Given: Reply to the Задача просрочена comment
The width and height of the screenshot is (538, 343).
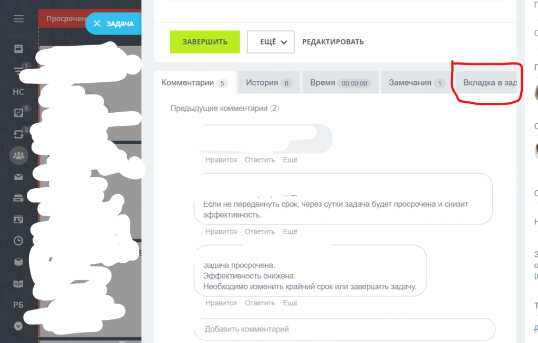Looking at the screenshot, I should pyautogui.click(x=260, y=303).
